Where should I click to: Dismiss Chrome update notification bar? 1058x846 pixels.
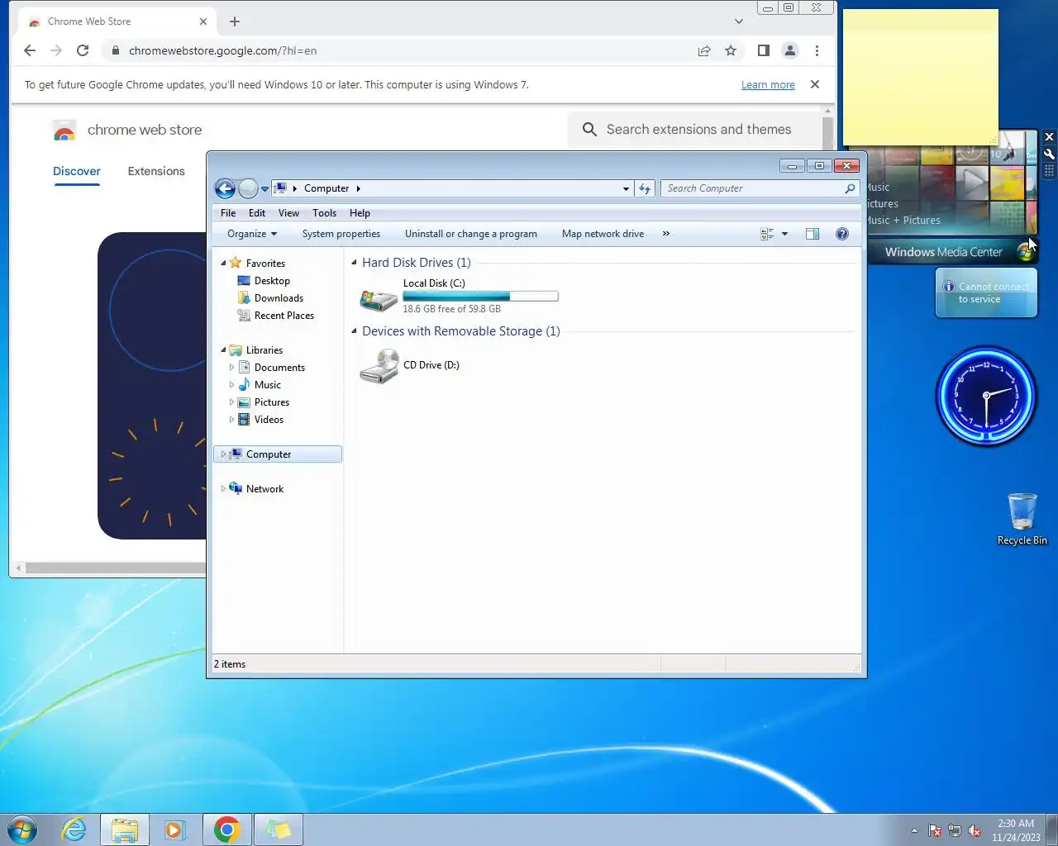coord(815,84)
